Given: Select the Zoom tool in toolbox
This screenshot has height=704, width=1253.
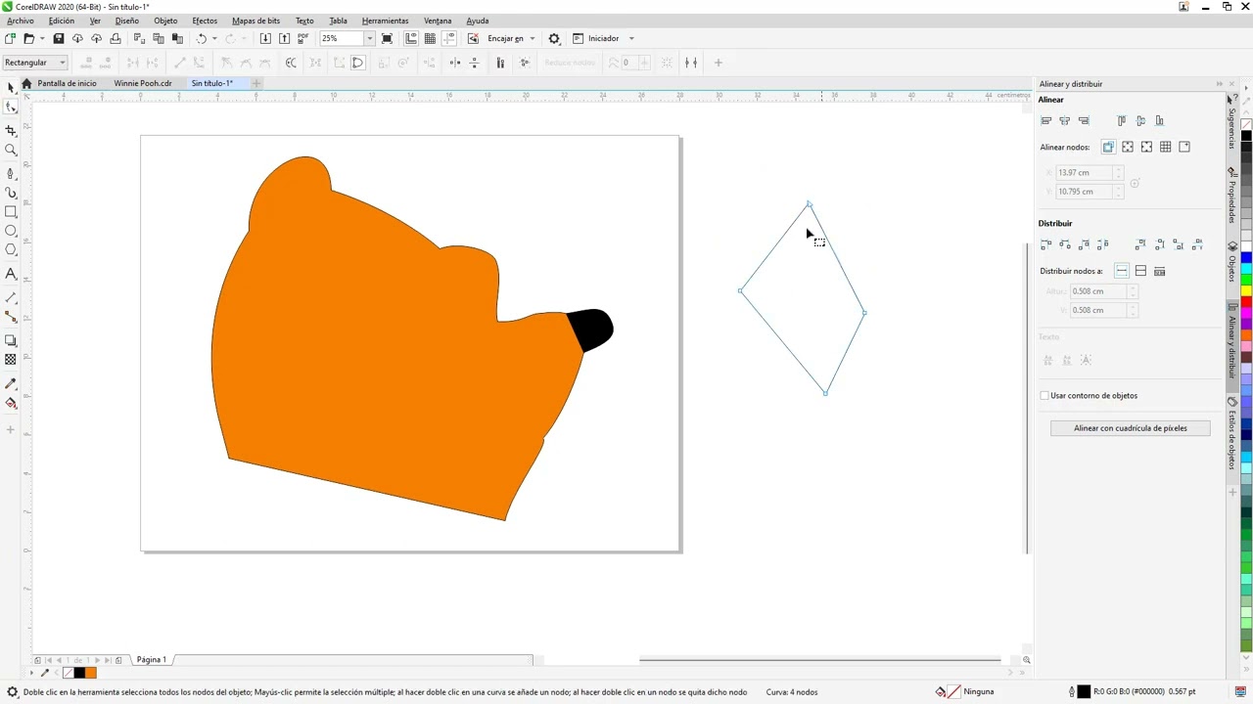Looking at the screenshot, I should 11,150.
